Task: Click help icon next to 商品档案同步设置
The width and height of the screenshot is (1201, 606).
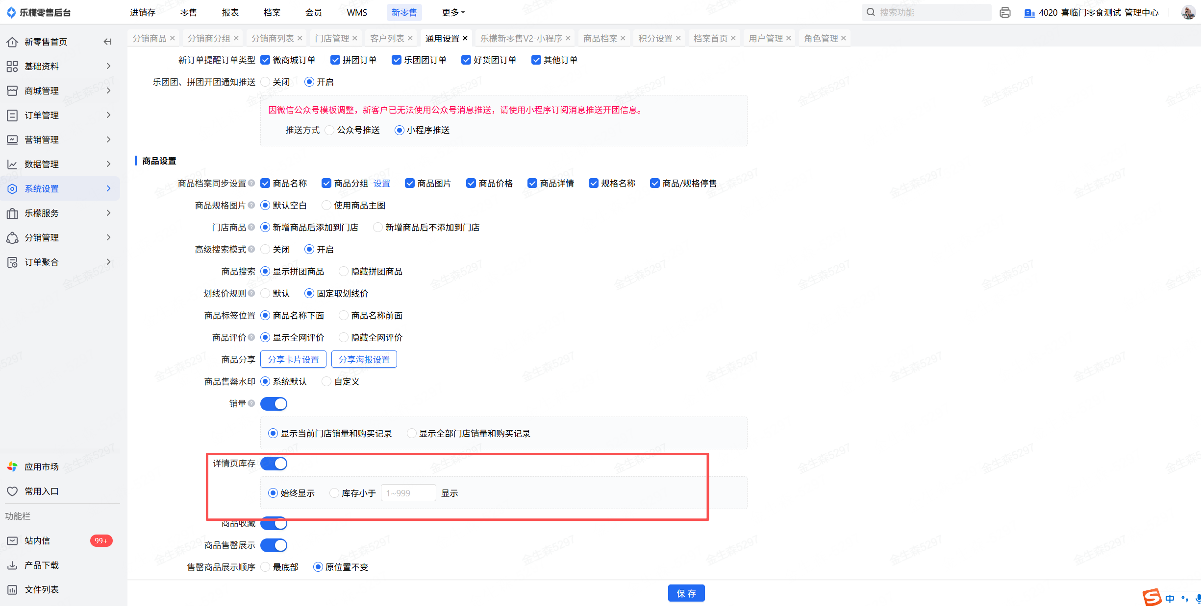Action: (251, 183)
